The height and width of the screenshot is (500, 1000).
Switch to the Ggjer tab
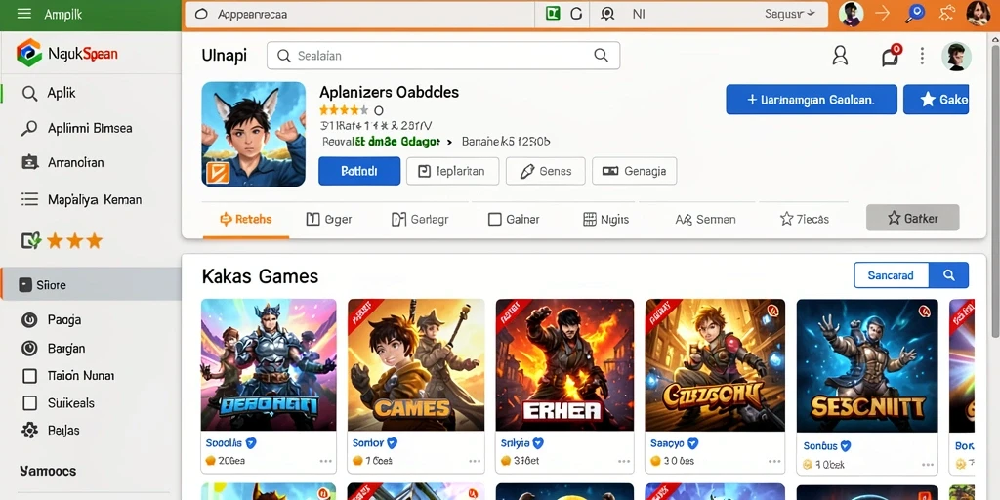(328, 220)
